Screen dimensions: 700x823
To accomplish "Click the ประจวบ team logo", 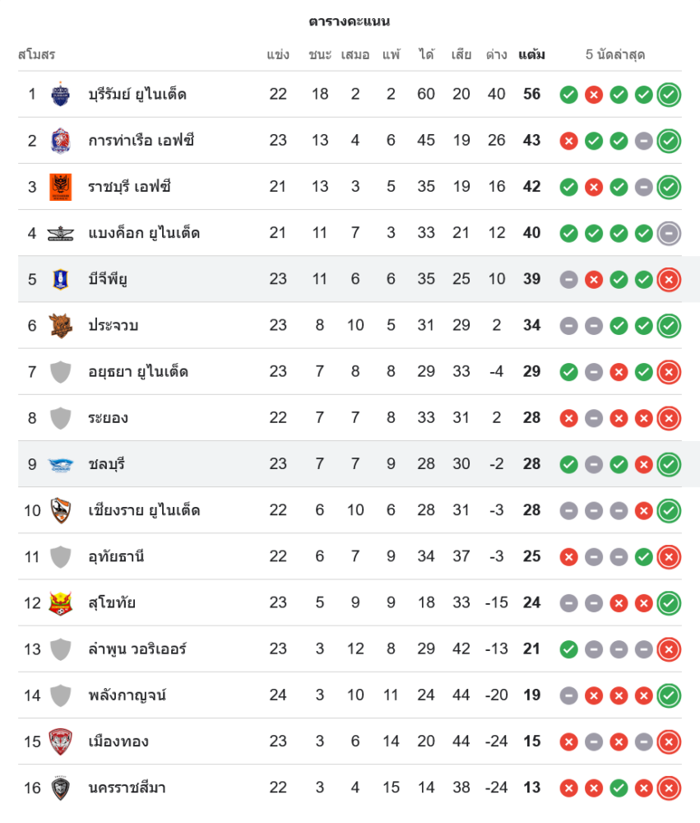I will [x=61, y=325].
